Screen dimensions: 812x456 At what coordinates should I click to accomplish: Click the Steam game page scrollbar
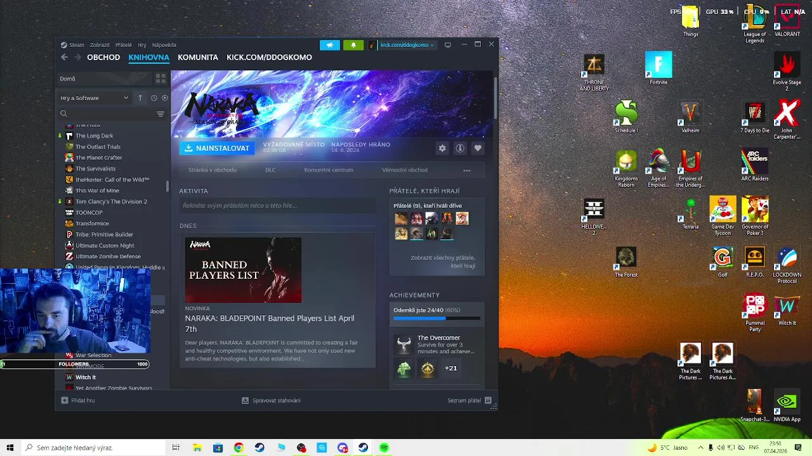[x=495, y=98]
